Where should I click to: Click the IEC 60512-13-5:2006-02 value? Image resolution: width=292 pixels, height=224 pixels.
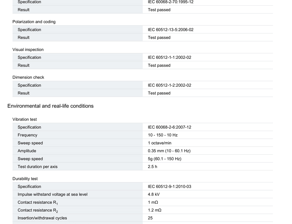coord(171,30)
